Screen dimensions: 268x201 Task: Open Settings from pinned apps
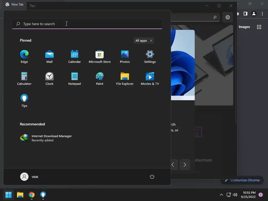(x=150, y=57)
